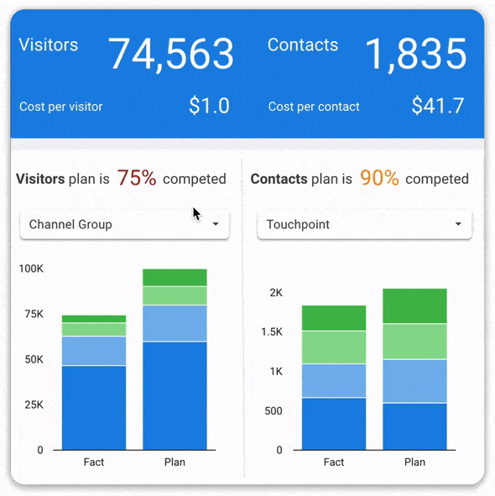Click the Fact label under Visitors chart
The image size is (495, 496).
94,462
